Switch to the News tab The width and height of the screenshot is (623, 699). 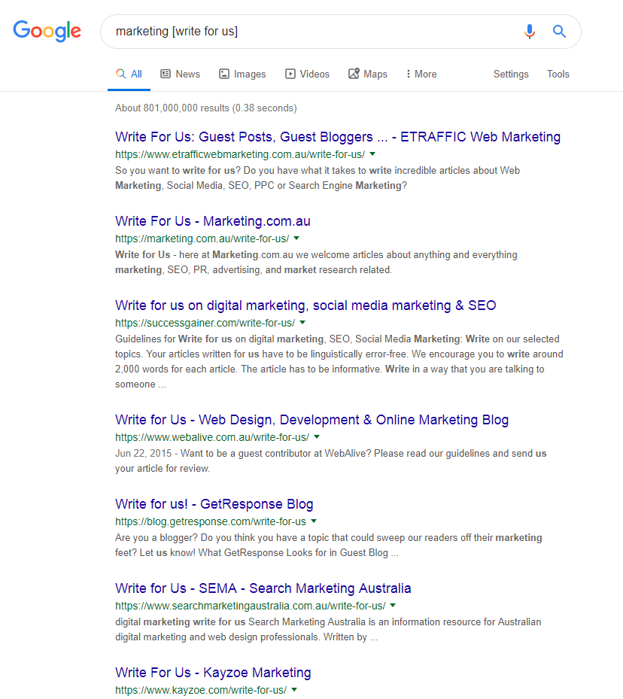tap(180, 74)
